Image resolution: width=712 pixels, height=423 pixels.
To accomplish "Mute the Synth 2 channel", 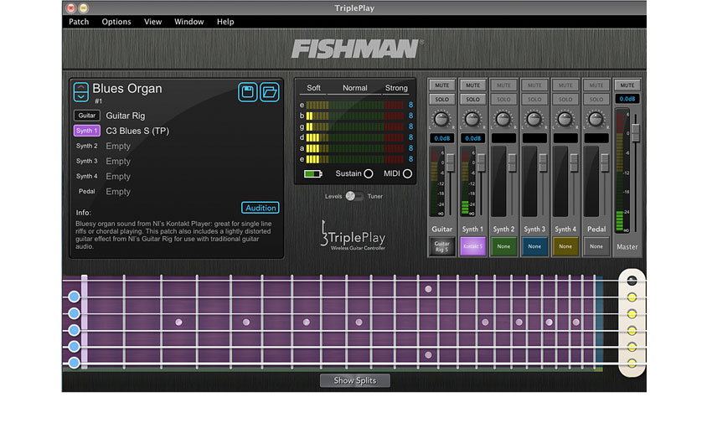I will [x=503, y=85].
